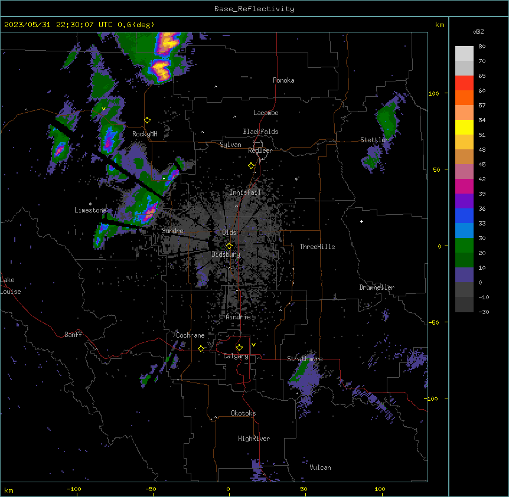509x497 pixels.
Task: Click the Drumheller label
Action: click(x=377, y=287)
